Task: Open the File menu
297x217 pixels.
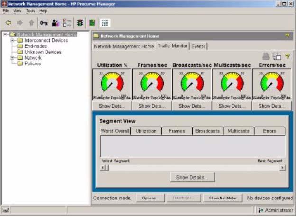Action: pyautogui.click(x=6, y=11)
